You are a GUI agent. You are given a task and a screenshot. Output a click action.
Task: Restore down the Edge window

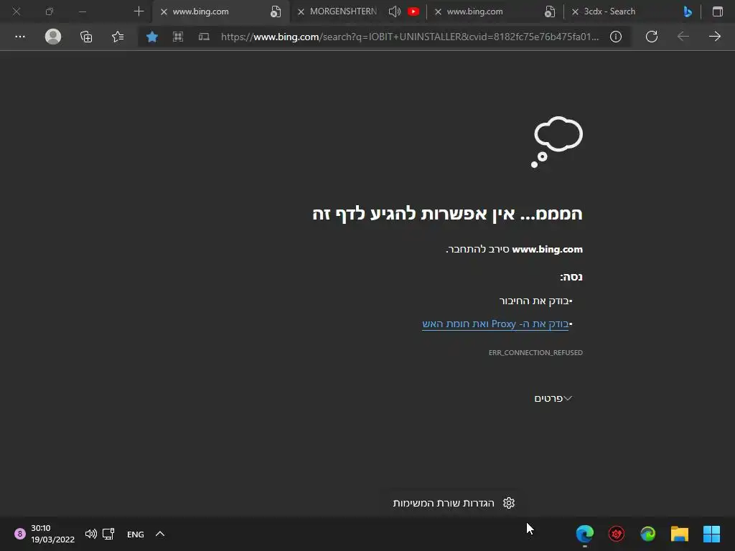(50, 11)
